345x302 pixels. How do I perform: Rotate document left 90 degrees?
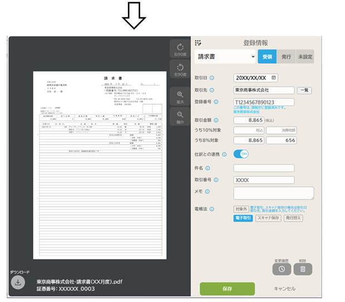pyautogui.click(x=180, y=70)
